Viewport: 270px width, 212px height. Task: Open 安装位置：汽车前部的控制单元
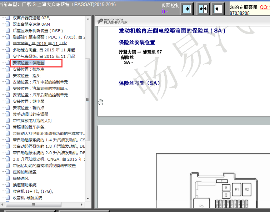[40, 89]
